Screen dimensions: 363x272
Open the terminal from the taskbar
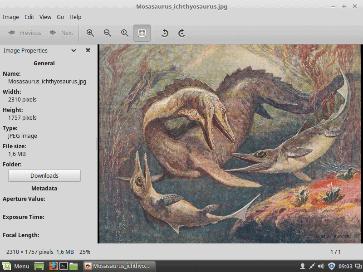64,266
